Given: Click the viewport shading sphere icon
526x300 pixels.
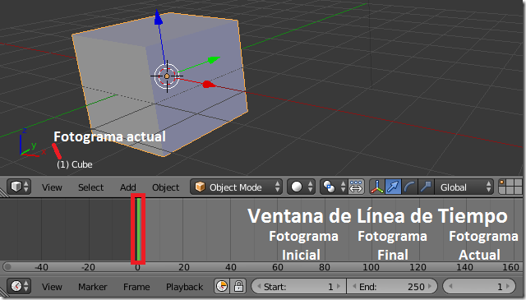Looking at the screenshot, I should point(301,187).
